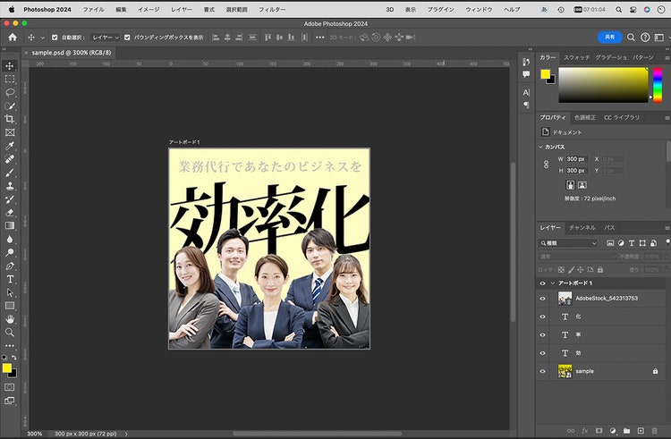
Task: Hide the アートボード 1 group visibility
Action: (543, 283)
